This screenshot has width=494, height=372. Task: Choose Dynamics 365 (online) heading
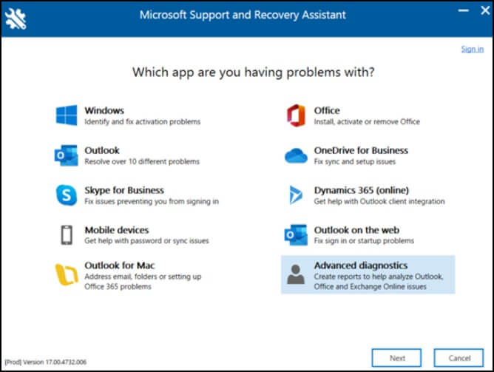coord(362,190)
